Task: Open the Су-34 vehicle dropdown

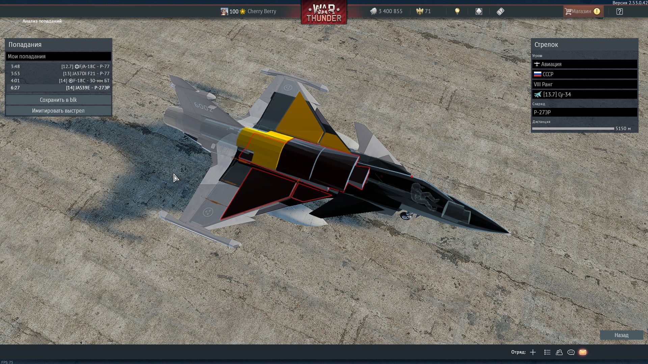Action: [585, 94]
